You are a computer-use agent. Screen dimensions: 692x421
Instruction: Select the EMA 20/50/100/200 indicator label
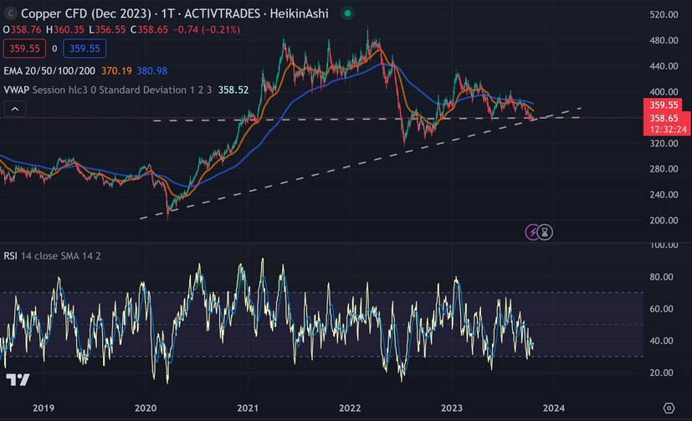[x=49, y=71]
